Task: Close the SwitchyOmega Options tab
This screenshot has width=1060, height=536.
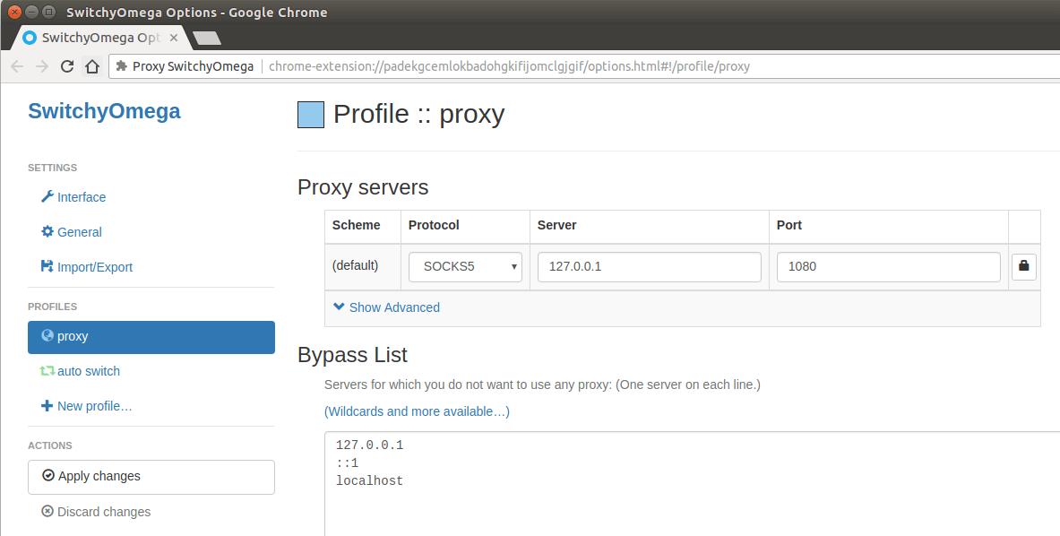Action: (174, 38)
